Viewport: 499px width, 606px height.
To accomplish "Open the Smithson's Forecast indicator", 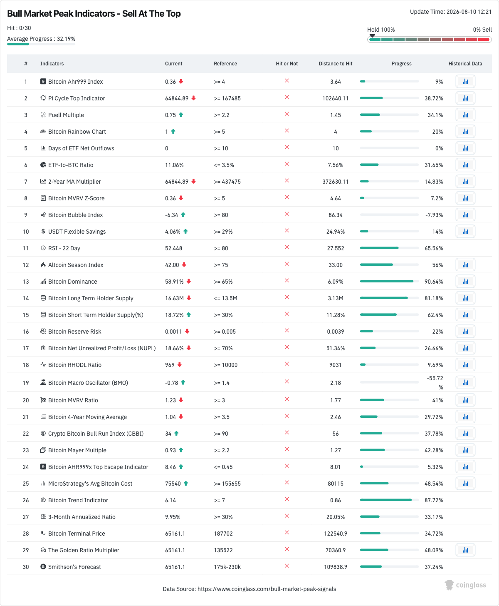I will [x=74, y=567].
